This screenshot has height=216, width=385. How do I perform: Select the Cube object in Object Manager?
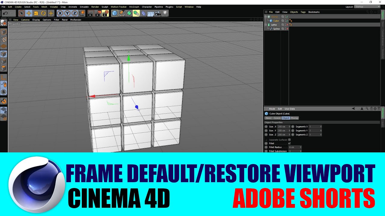(276, 21)
